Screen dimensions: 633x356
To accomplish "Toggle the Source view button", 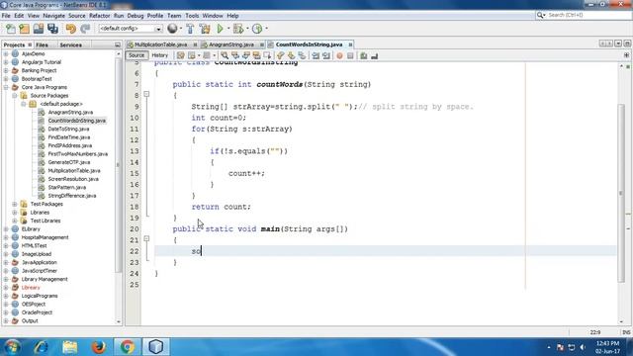I will pos(136,55).
